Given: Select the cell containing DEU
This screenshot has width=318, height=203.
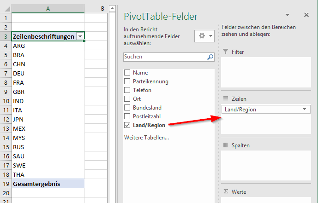Looking at the screenshot, I should click(48, 73).
